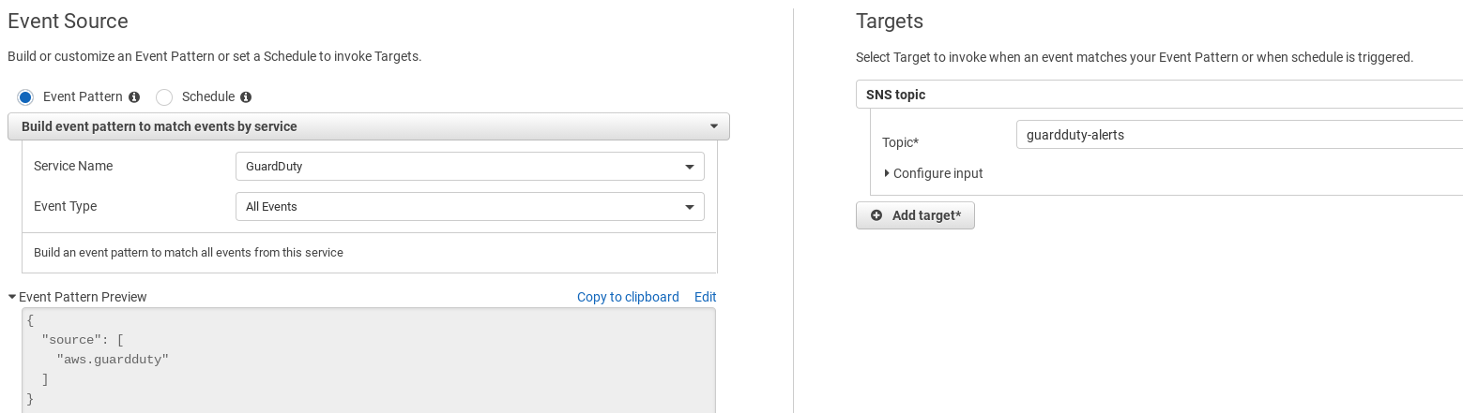Click the plus icon on Add target
This screenshot has width=1463, height=413.
(x=876, y=215)
